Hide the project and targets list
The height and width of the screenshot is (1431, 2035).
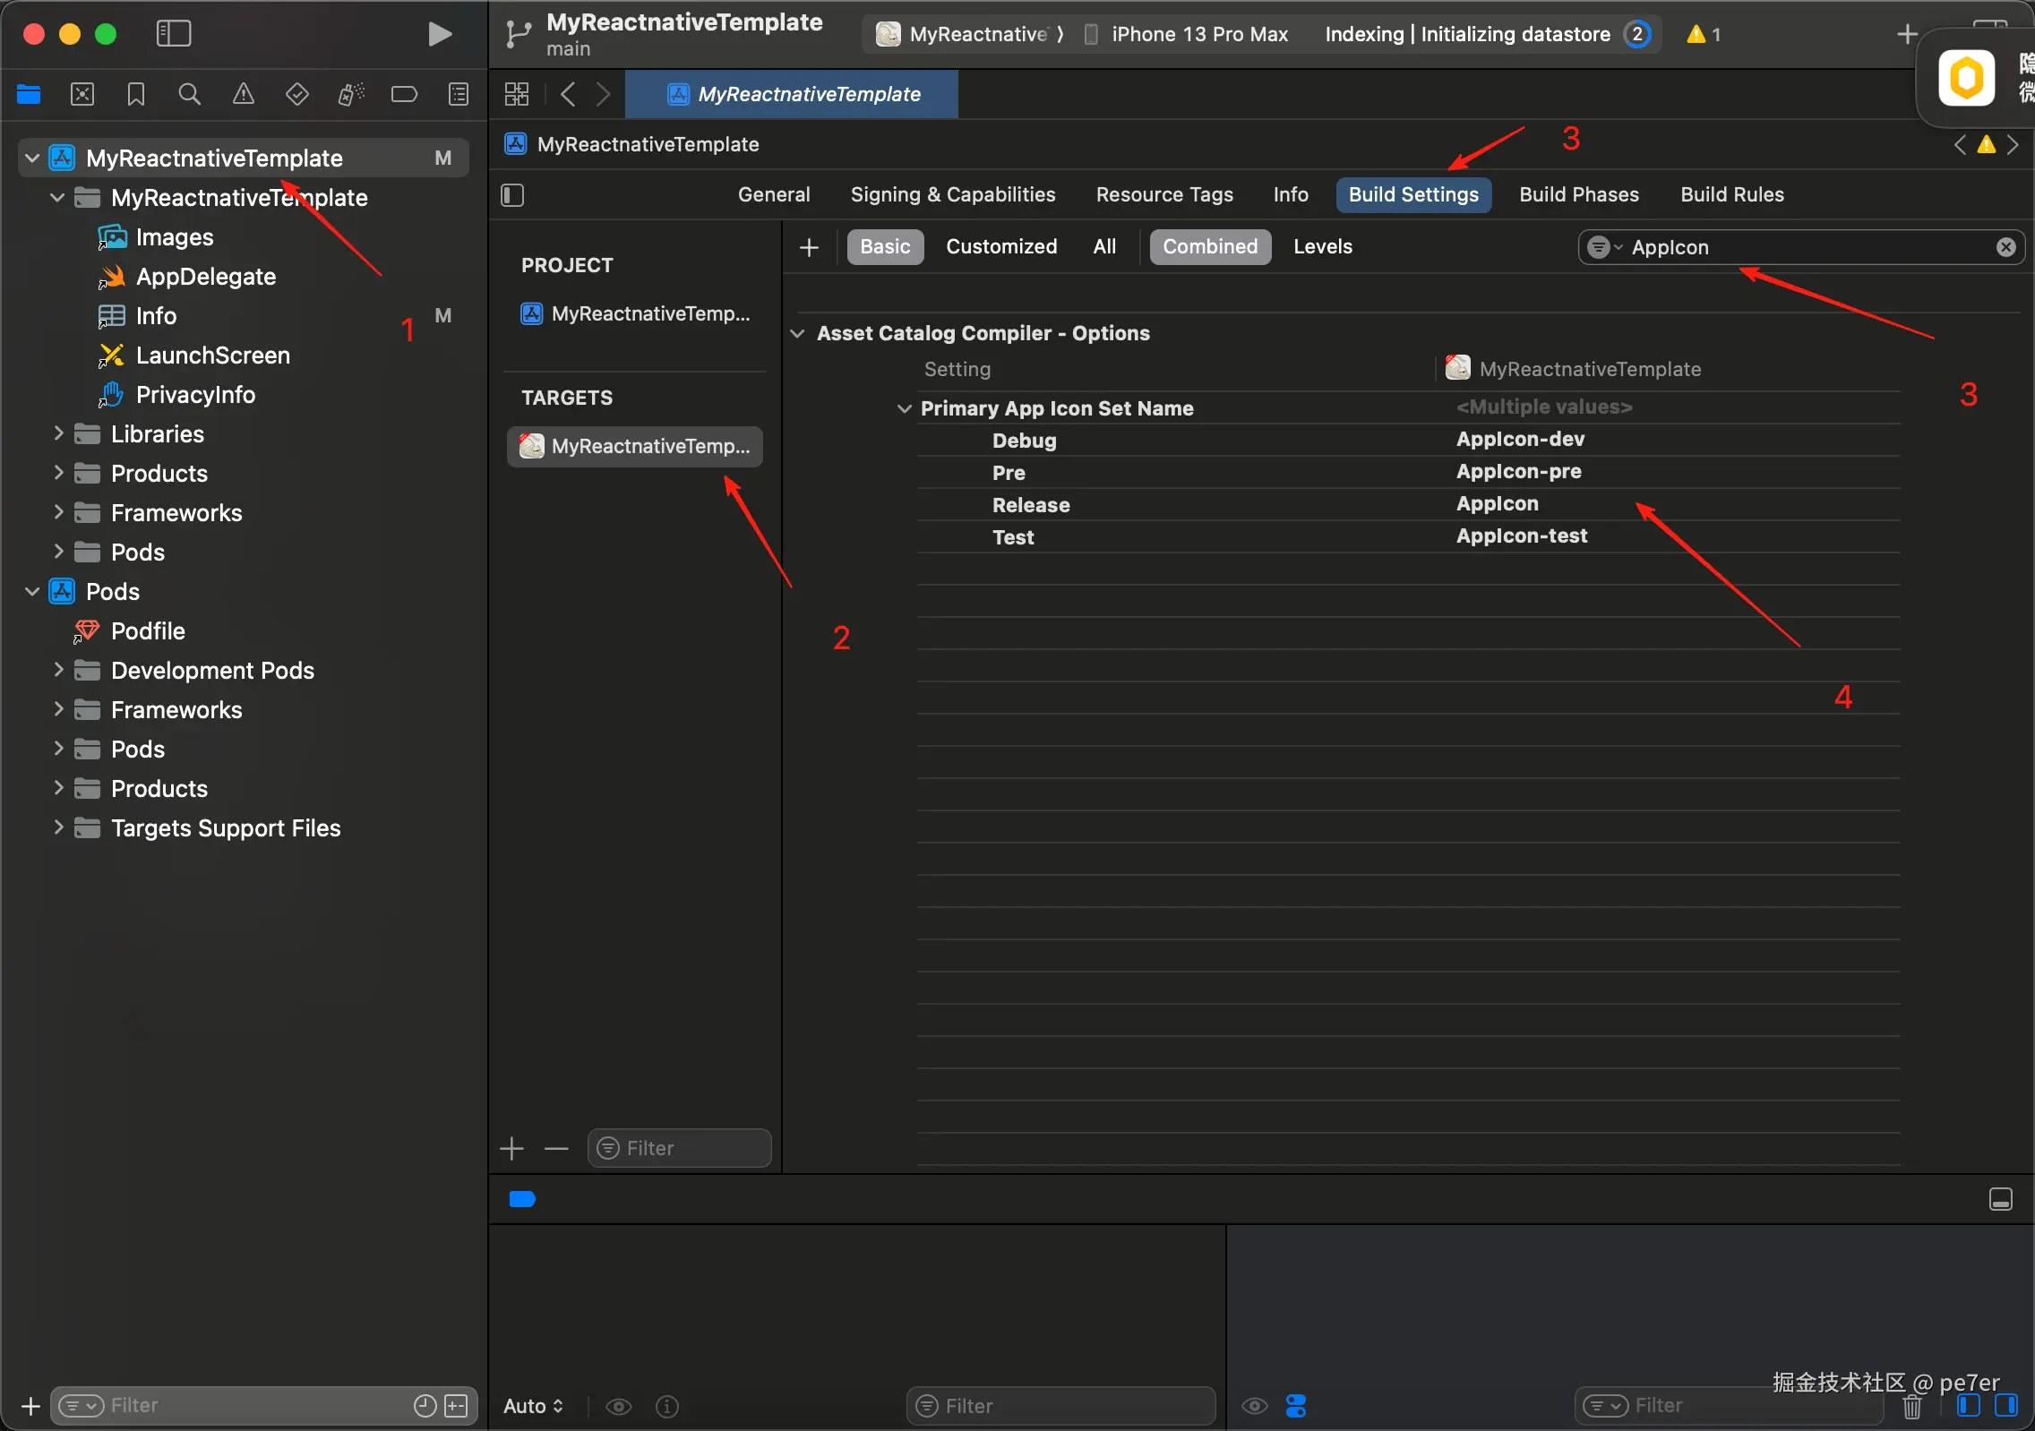[512, 195]
